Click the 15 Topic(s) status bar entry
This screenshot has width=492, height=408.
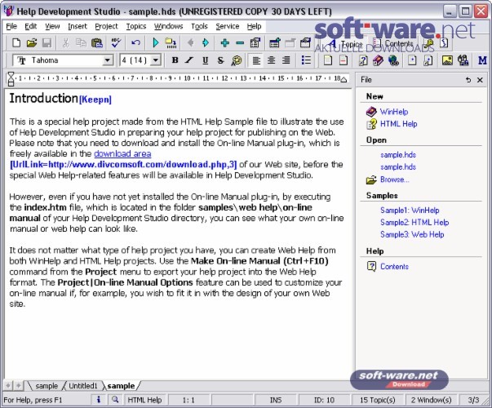pyautogui.click(x=377, y=400)
